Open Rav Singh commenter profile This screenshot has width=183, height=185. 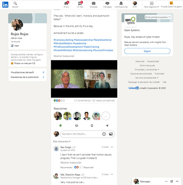pos(66,147)
